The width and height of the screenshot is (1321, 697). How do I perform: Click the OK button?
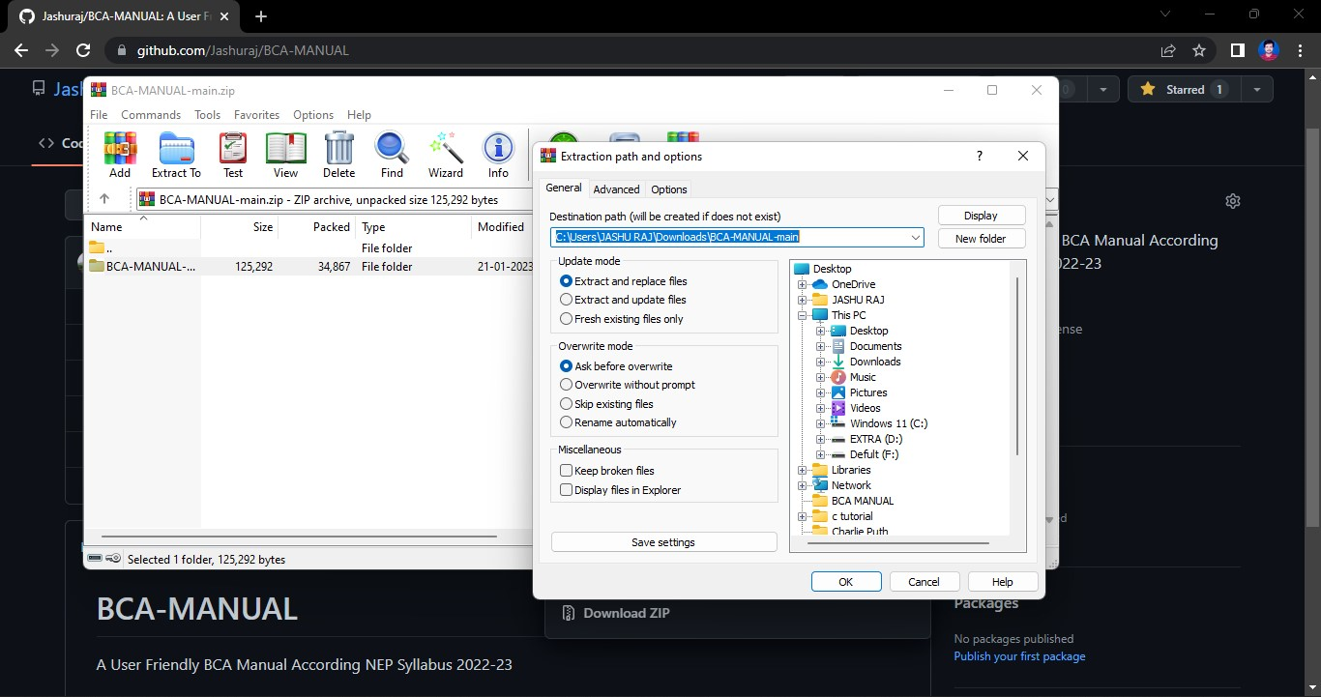(x=846, y=582)
